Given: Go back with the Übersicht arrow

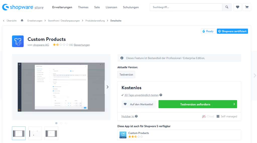Looking at the screenshot, I should click(x=4, y=21).
